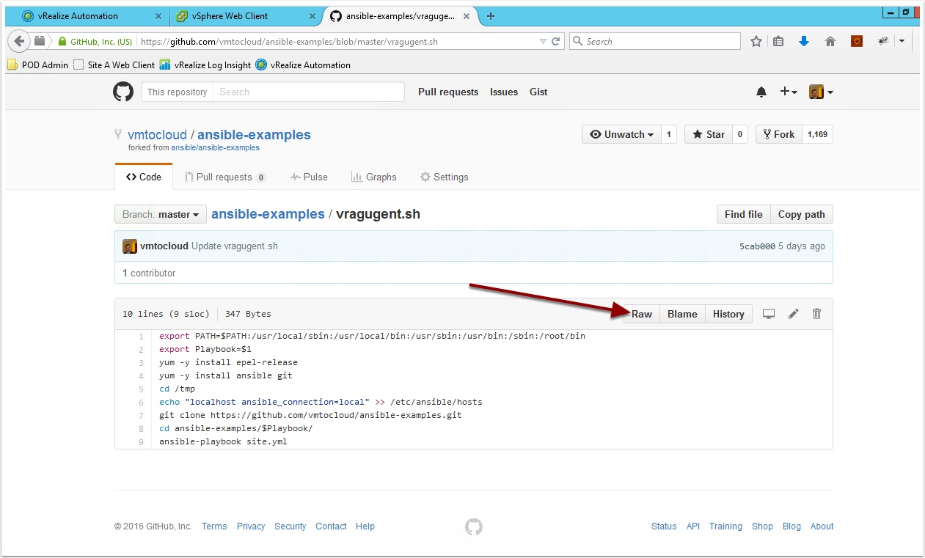
Task: Open the repository Pull requests tab
Action: (225, 177)
